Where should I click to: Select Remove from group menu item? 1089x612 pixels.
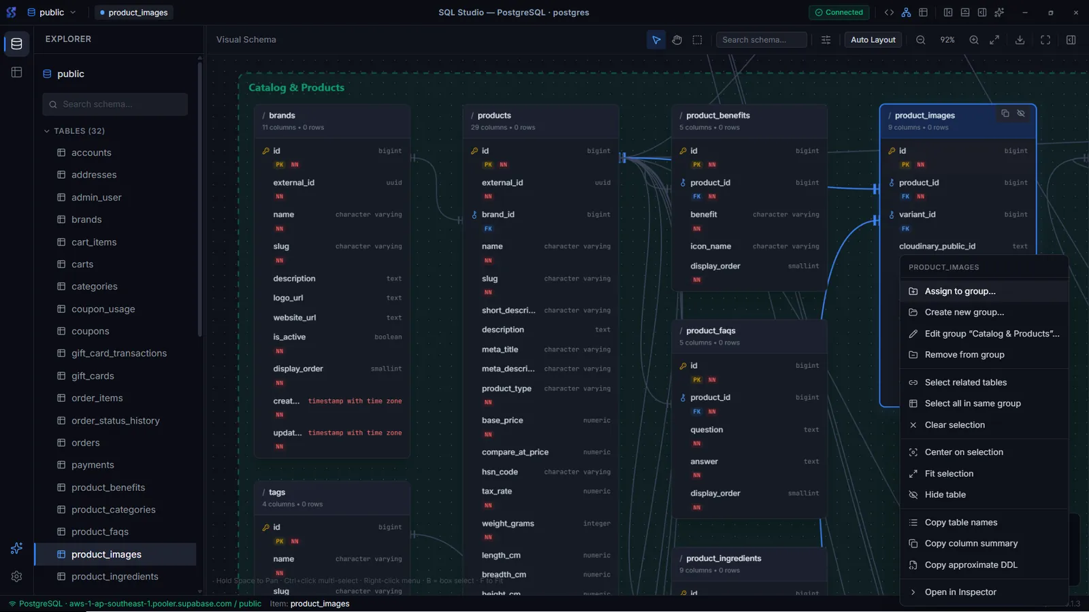pyautogui.click(x=984, y=355)
